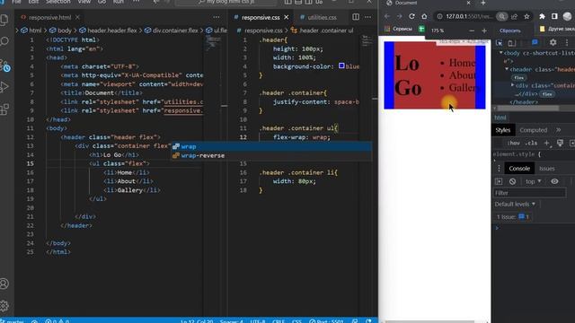
Task: Click the div.container.flex breadcrumb segment
Action: pyautogui.click(x=171, y=31)
